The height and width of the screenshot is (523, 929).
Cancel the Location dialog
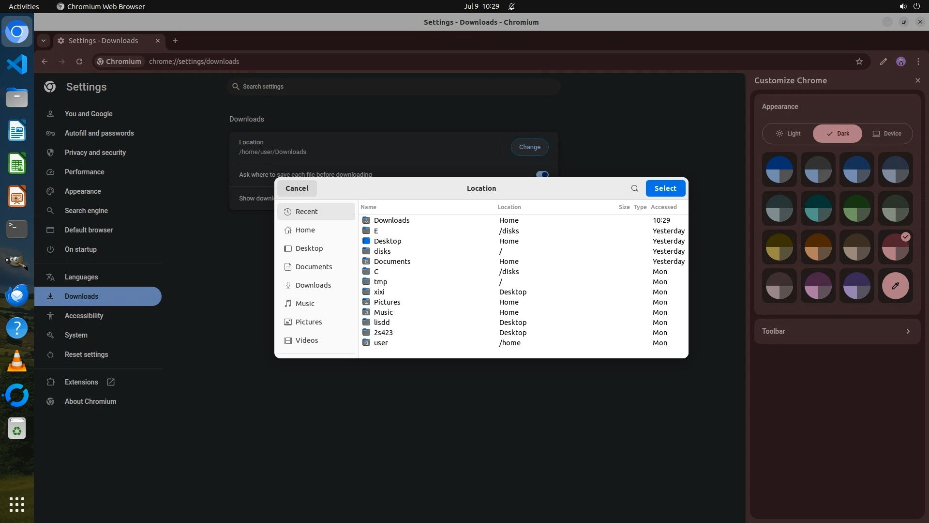pos(297,188)
